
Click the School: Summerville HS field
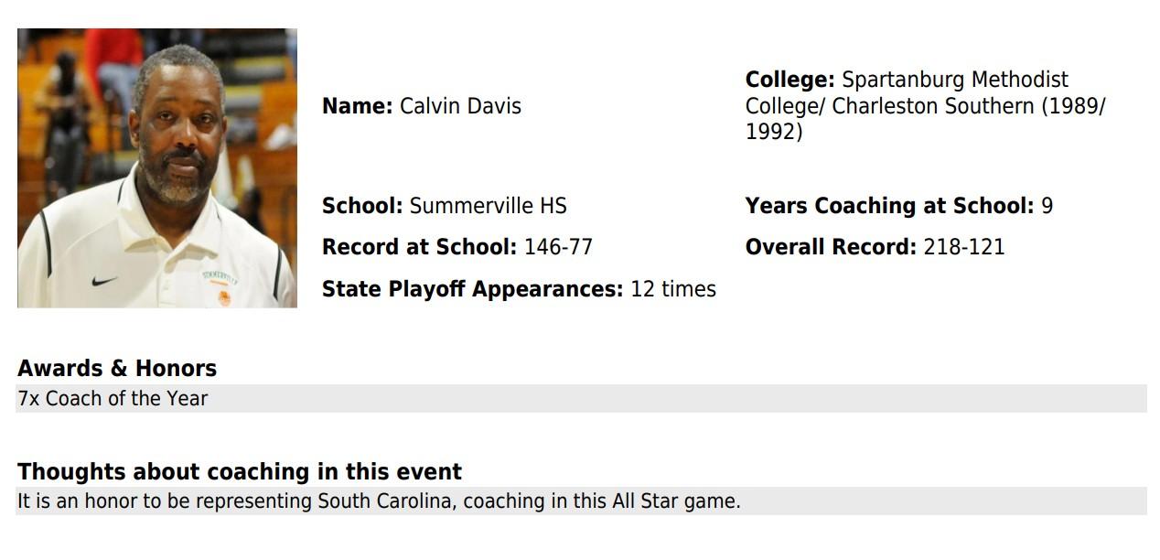tap(445, 206)
